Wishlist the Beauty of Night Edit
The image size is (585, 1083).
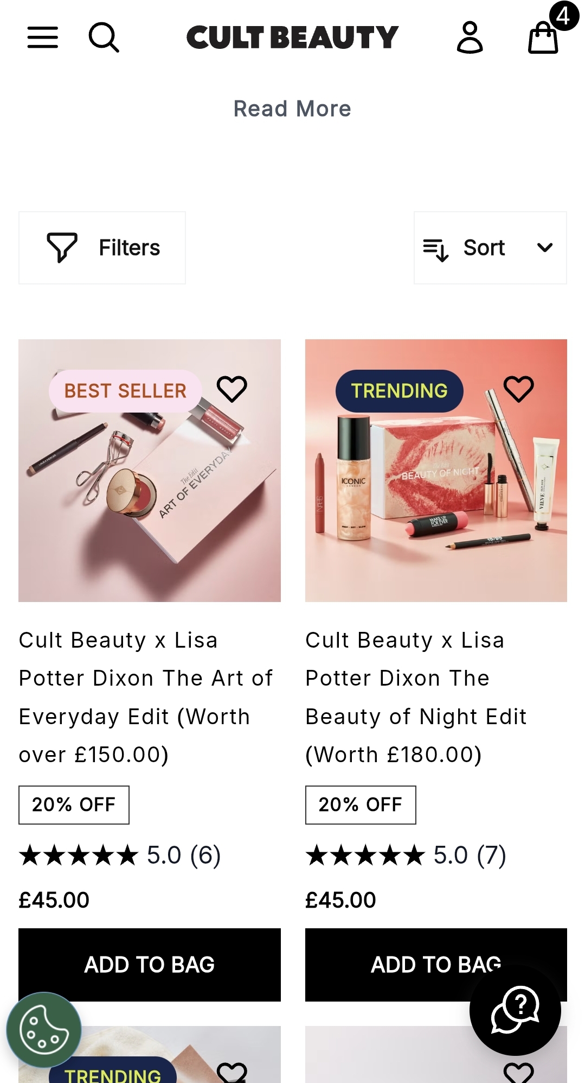[x=518, y=389]
